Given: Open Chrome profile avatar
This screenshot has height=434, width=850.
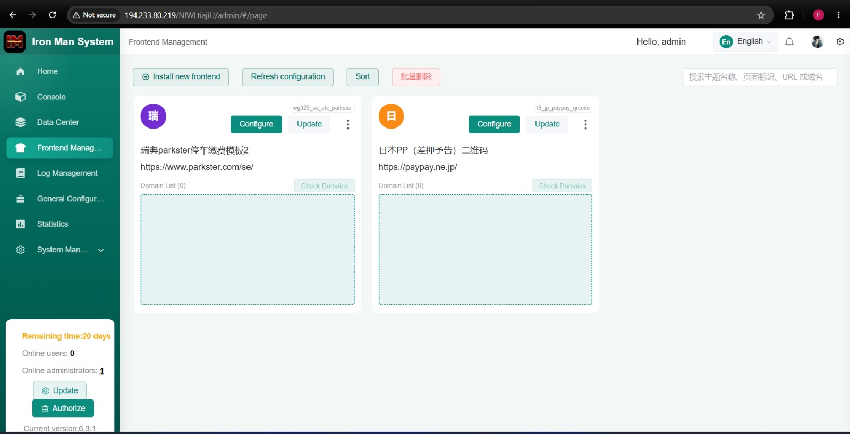Looking at the screenshot, I should [819, 15].
